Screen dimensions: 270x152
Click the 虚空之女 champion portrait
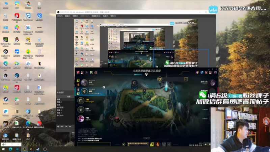[212, 82]
